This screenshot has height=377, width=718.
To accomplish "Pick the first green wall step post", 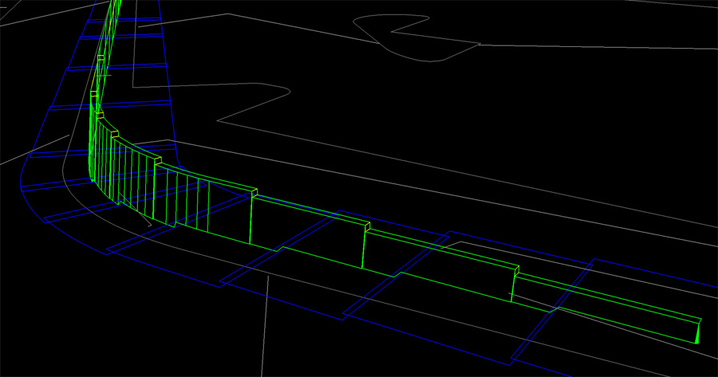I will pyautogui.click(x=251, y=219).
